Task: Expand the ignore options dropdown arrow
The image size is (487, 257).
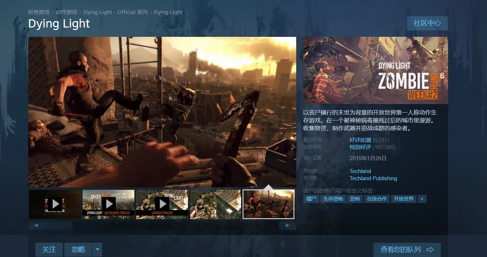Action: [x=97, y=249]
